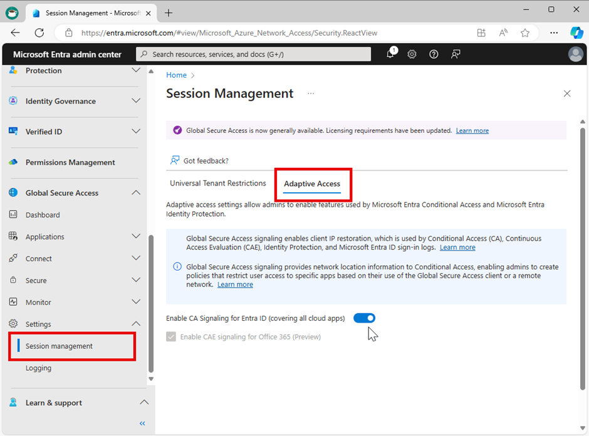Expand the Monitor section under Global Secure Access

(39, 302)
